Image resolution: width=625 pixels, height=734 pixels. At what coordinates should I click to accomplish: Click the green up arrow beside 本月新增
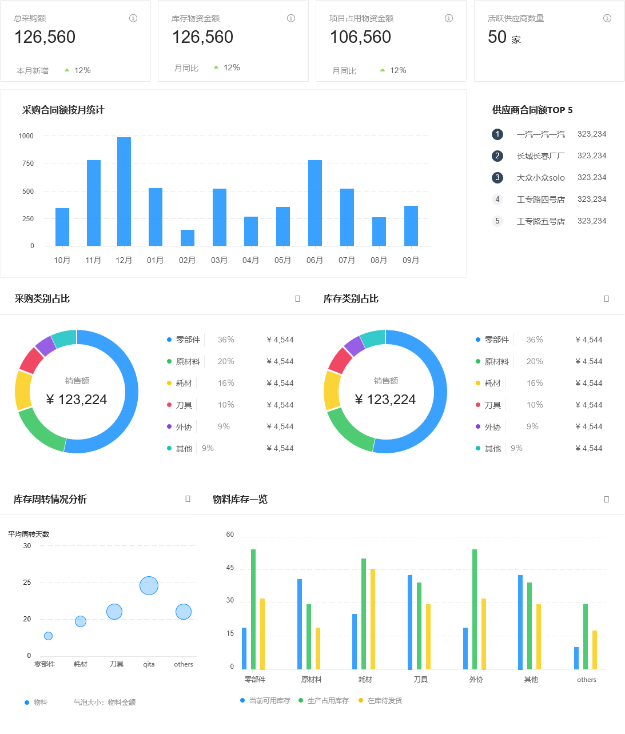click(x=67, y=70)
